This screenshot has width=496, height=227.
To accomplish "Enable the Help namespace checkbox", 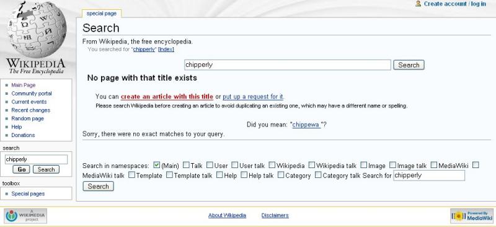I will [x=219, y=175].
